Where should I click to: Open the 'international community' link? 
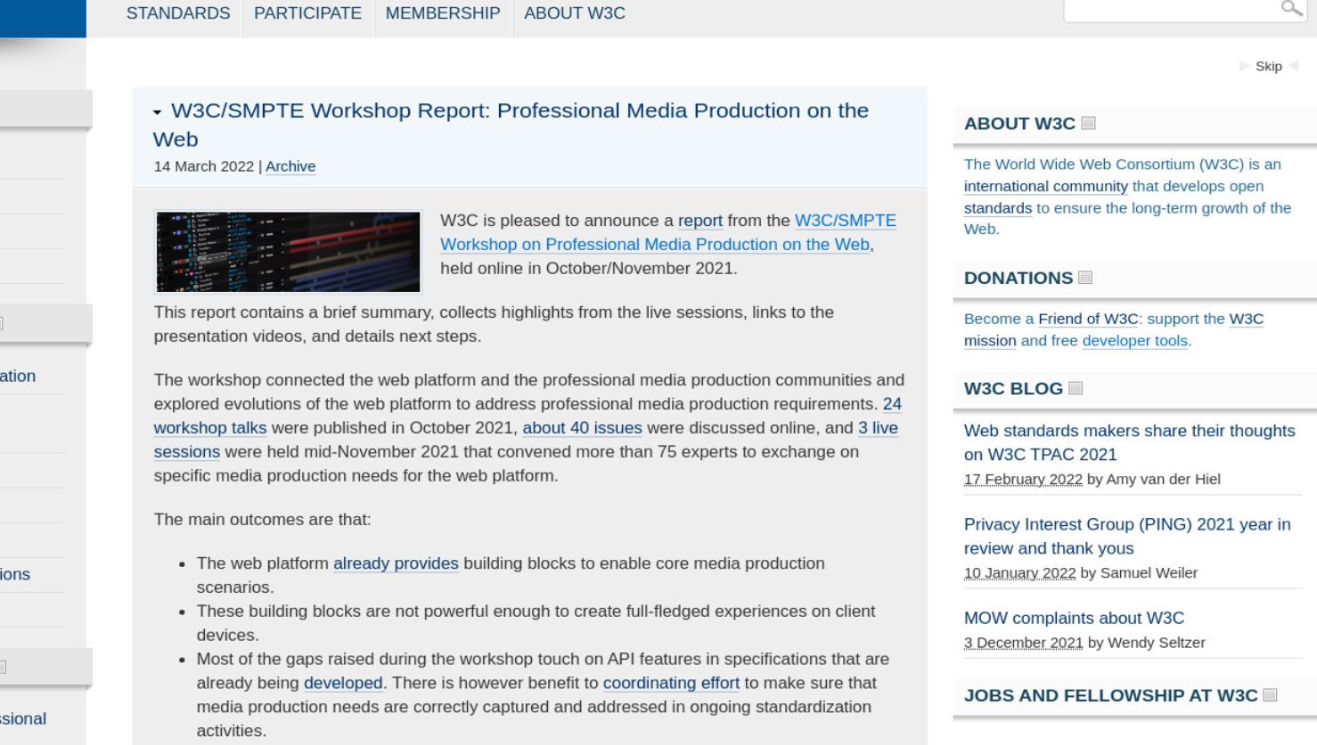(x=1046, y=186)
